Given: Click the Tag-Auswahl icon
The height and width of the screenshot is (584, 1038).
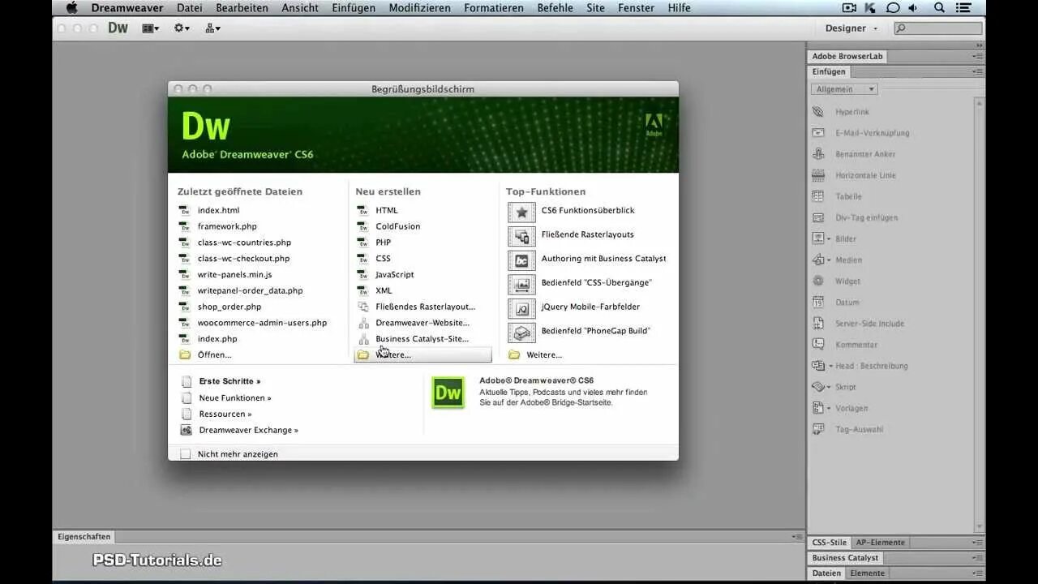Looking at the screenshot, I should 818,429.
